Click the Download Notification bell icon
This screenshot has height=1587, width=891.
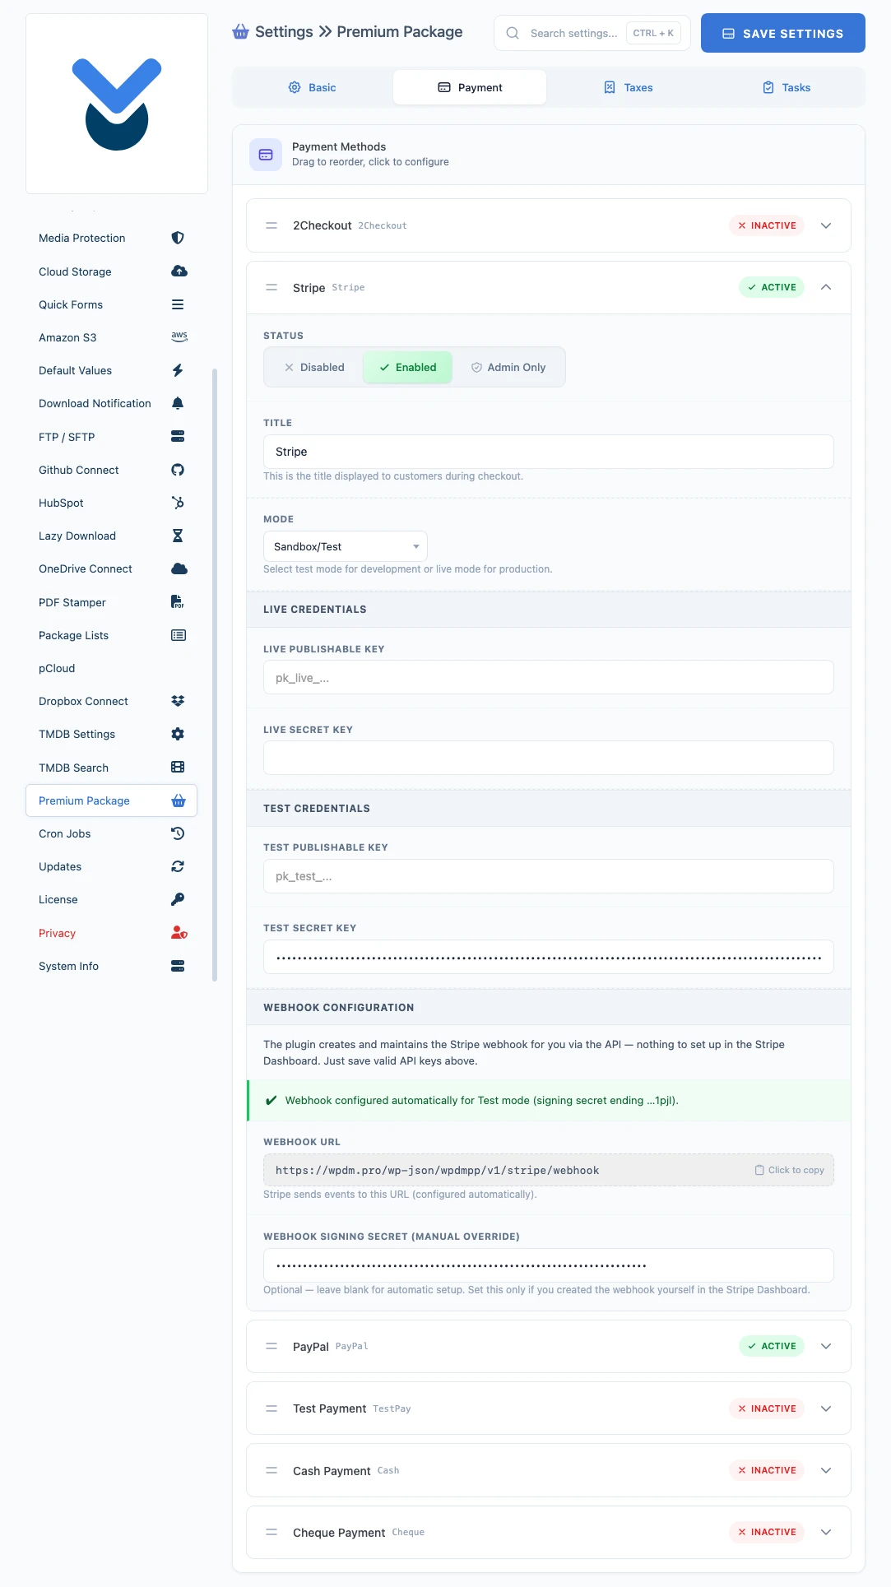coord(178,403)
